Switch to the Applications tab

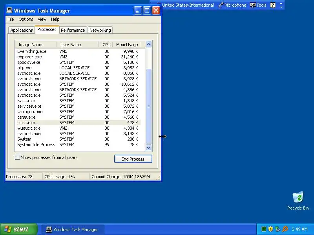coord(22,30)
